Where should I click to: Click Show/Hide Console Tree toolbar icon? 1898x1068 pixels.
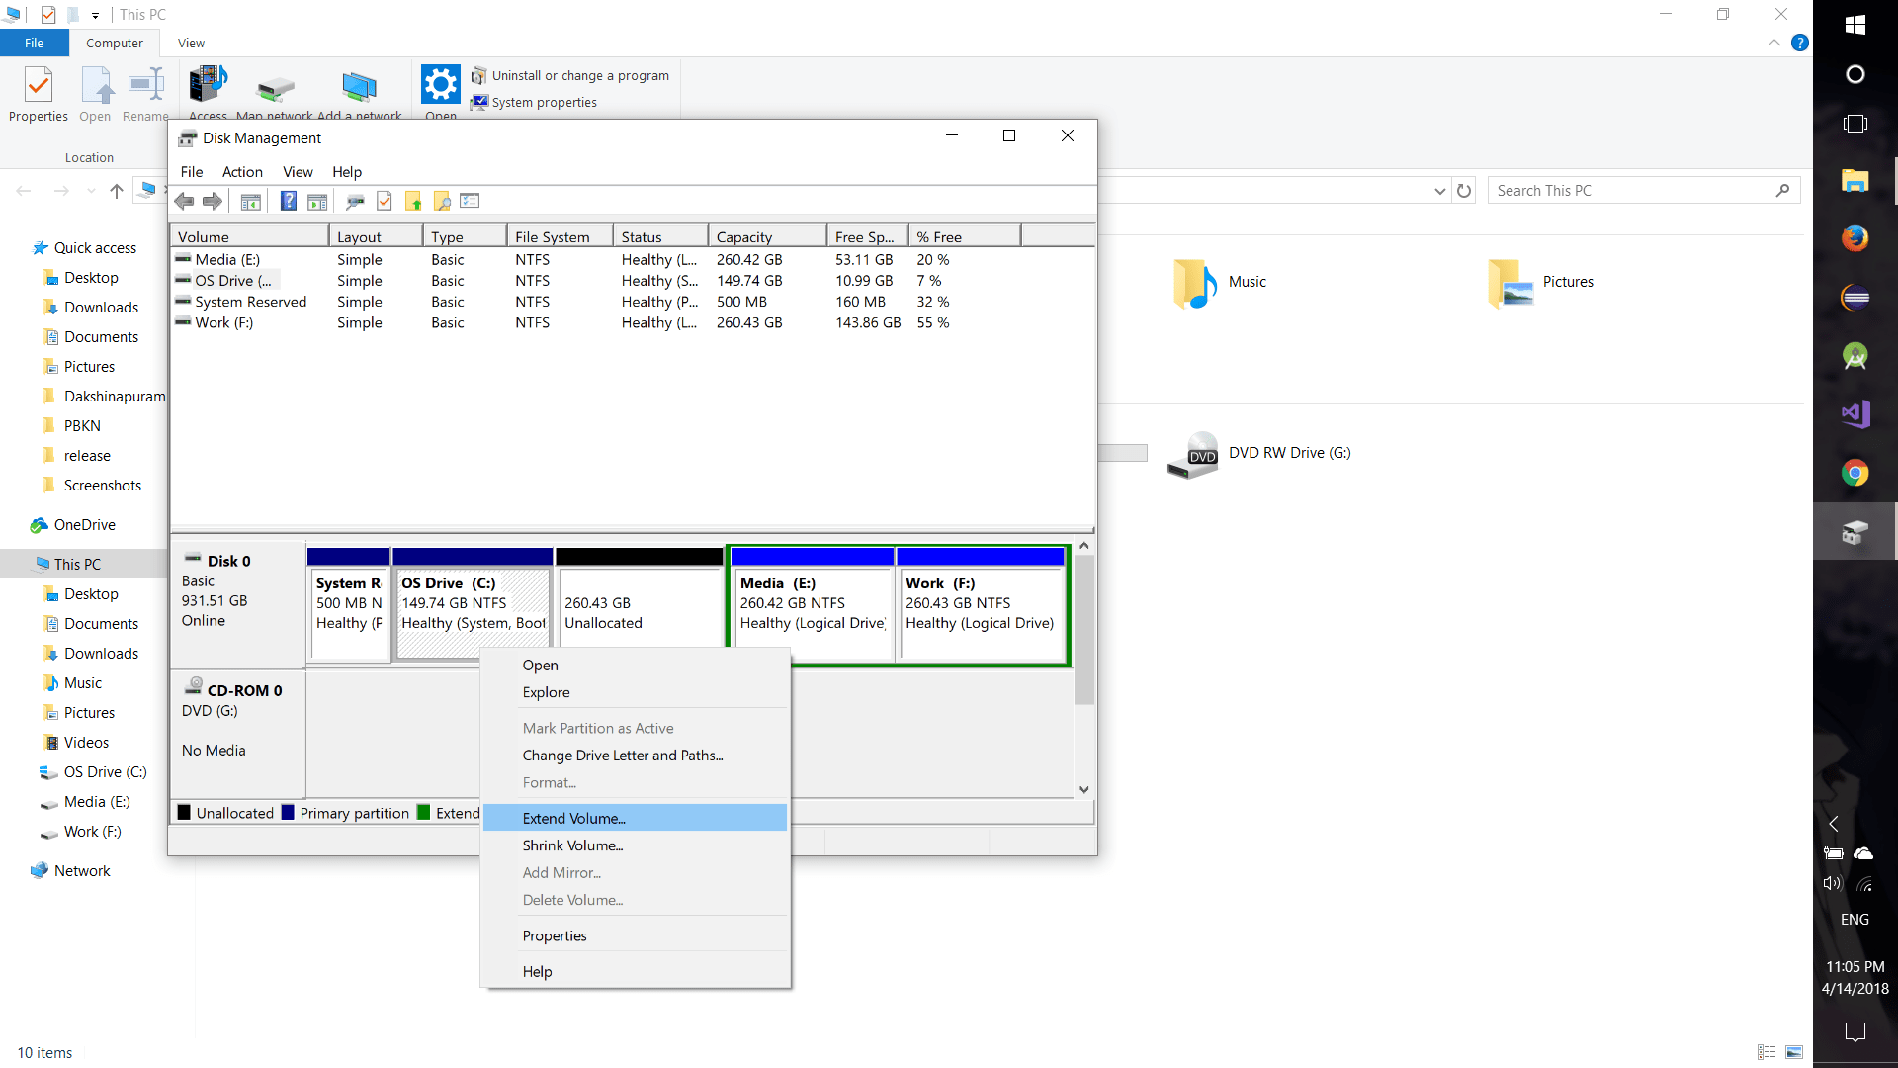(x=251, y=202)
